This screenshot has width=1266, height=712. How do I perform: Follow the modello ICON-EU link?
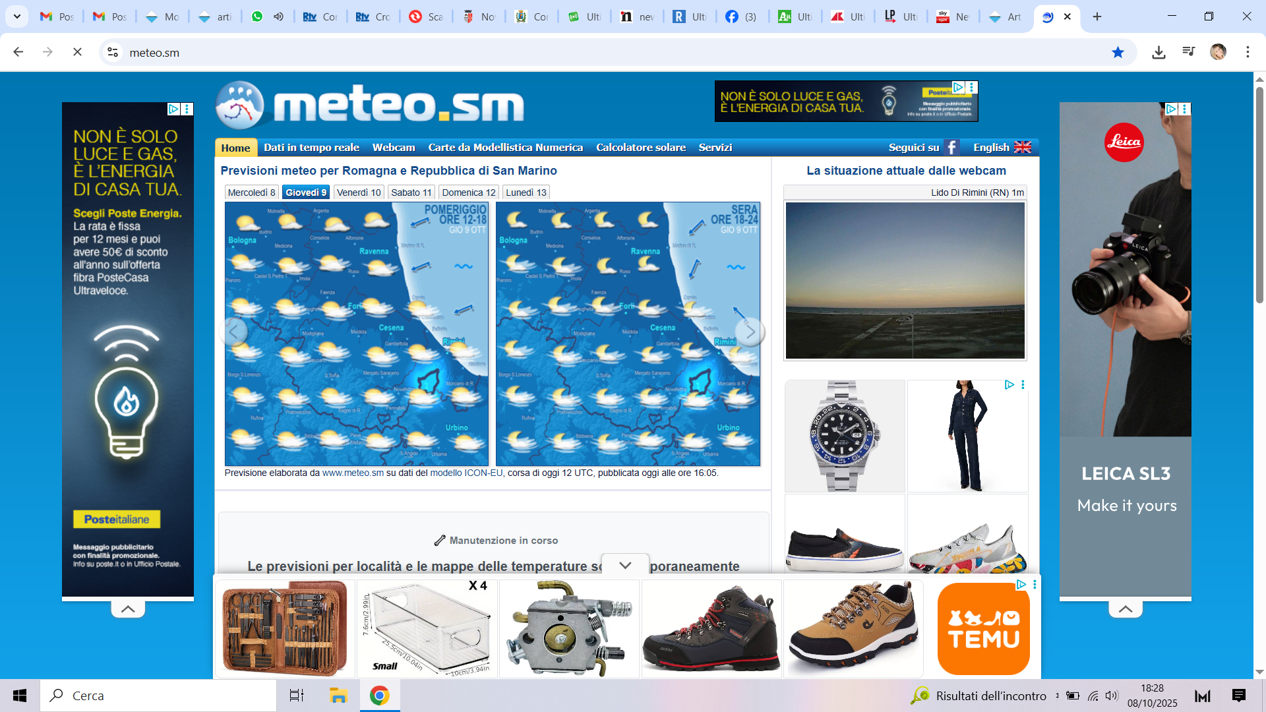click(x=466, y=473)
